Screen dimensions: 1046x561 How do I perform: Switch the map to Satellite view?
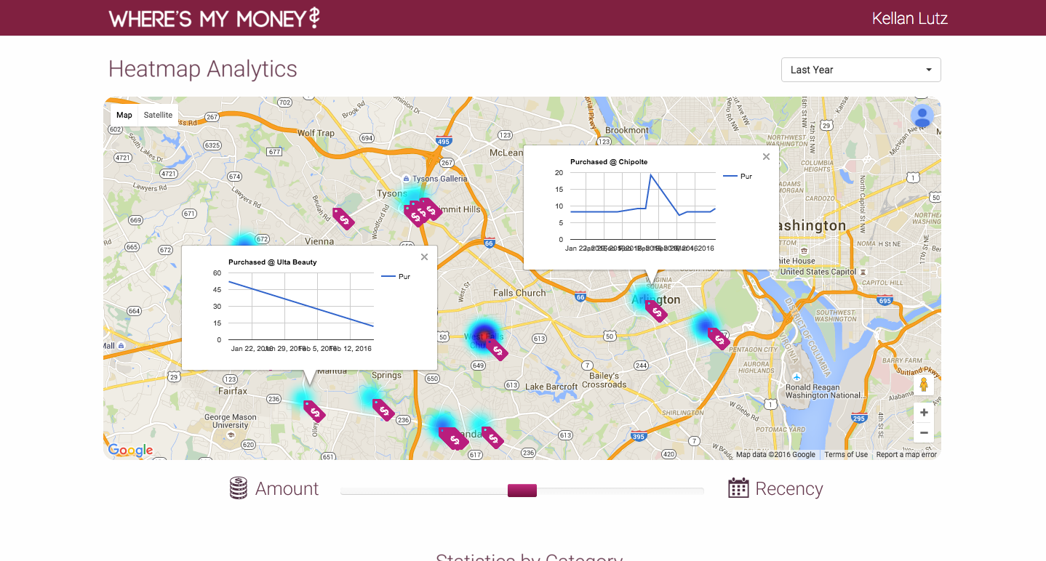158,115
